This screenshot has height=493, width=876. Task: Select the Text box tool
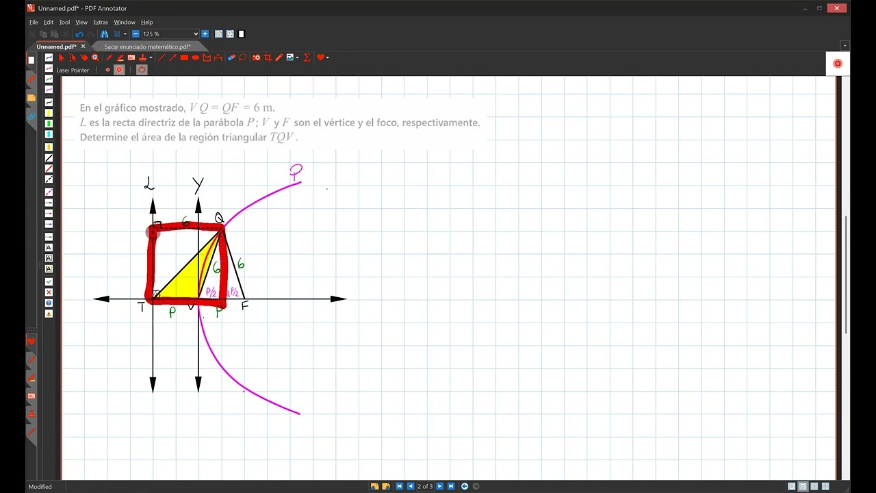point(131,58)
